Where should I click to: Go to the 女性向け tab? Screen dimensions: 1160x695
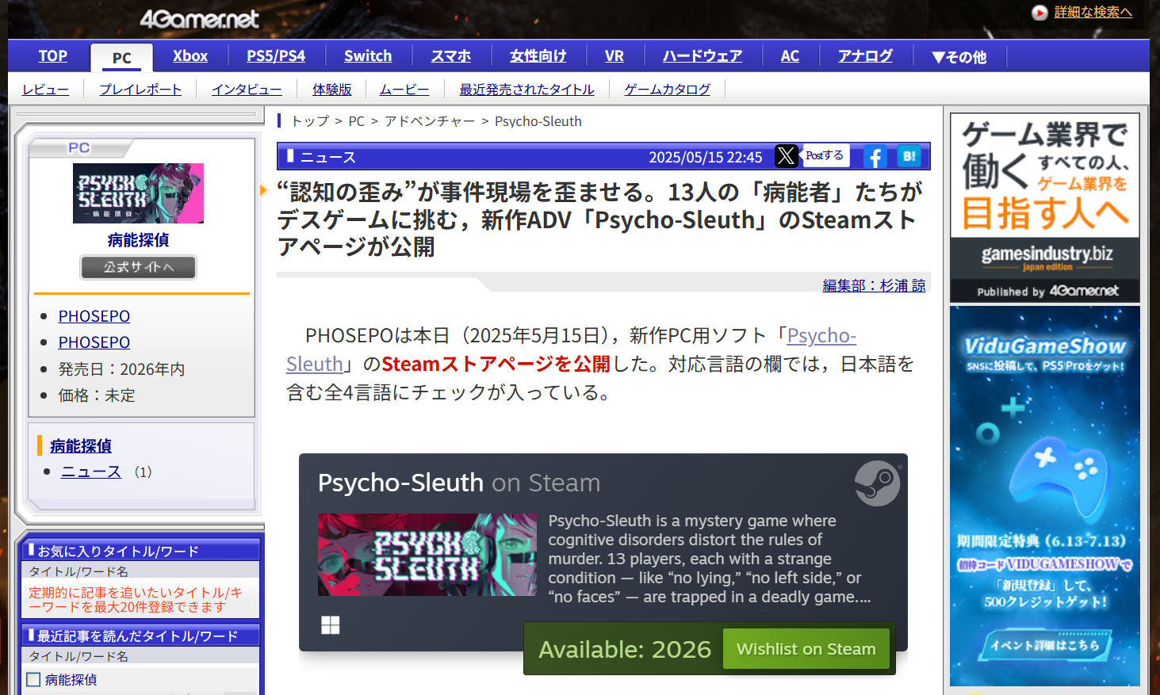538,56
